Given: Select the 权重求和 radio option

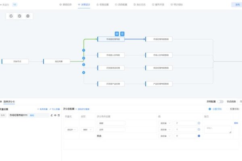Looking at the screenshot, I should click(233, 109).
